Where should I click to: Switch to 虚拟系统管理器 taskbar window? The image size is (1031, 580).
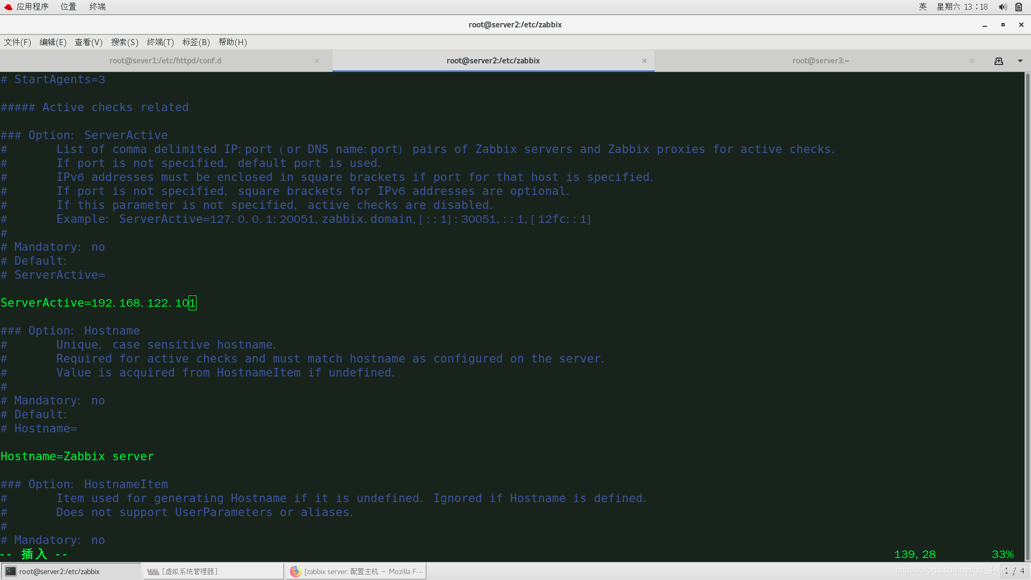[213, 571]
